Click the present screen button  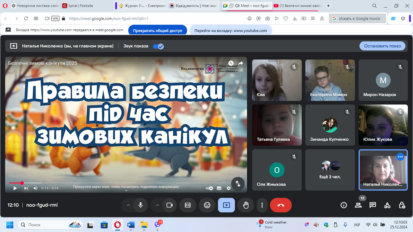click(x=226, y=205)
